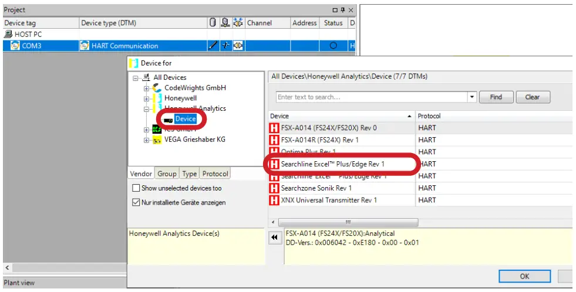Open the Plant view tab
Image resolution: width=576 pixels, height=292 pixels.
(x=19, y=283)
